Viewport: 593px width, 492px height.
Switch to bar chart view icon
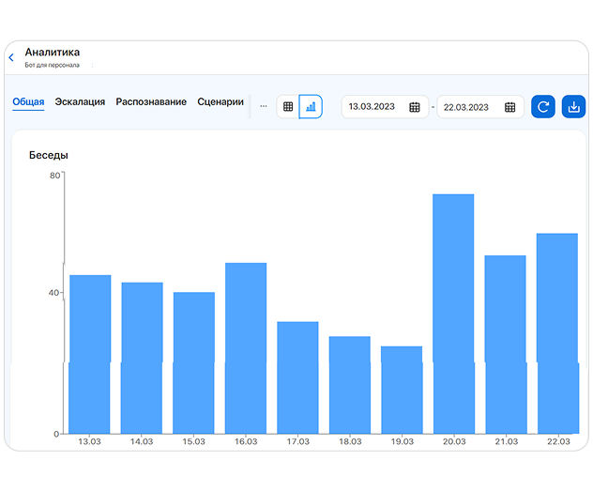click(311, 107)
